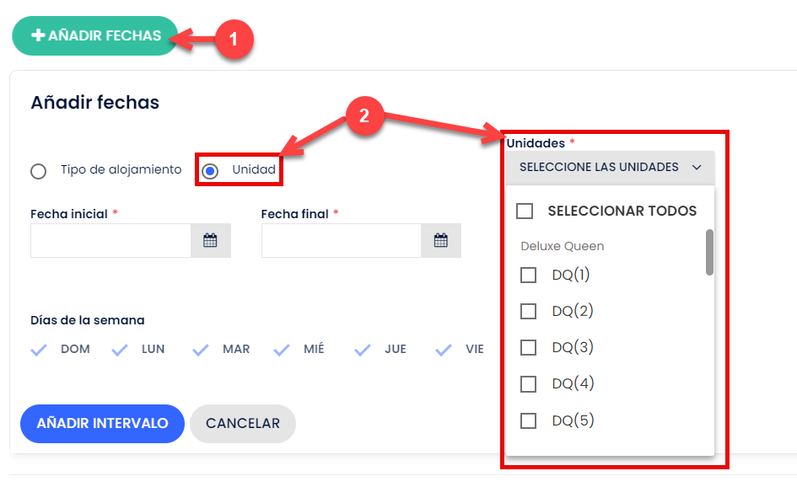Toggle the MIÉ weekday checkmark
This screenshot has width=797, height=487.
coord(282,350)
